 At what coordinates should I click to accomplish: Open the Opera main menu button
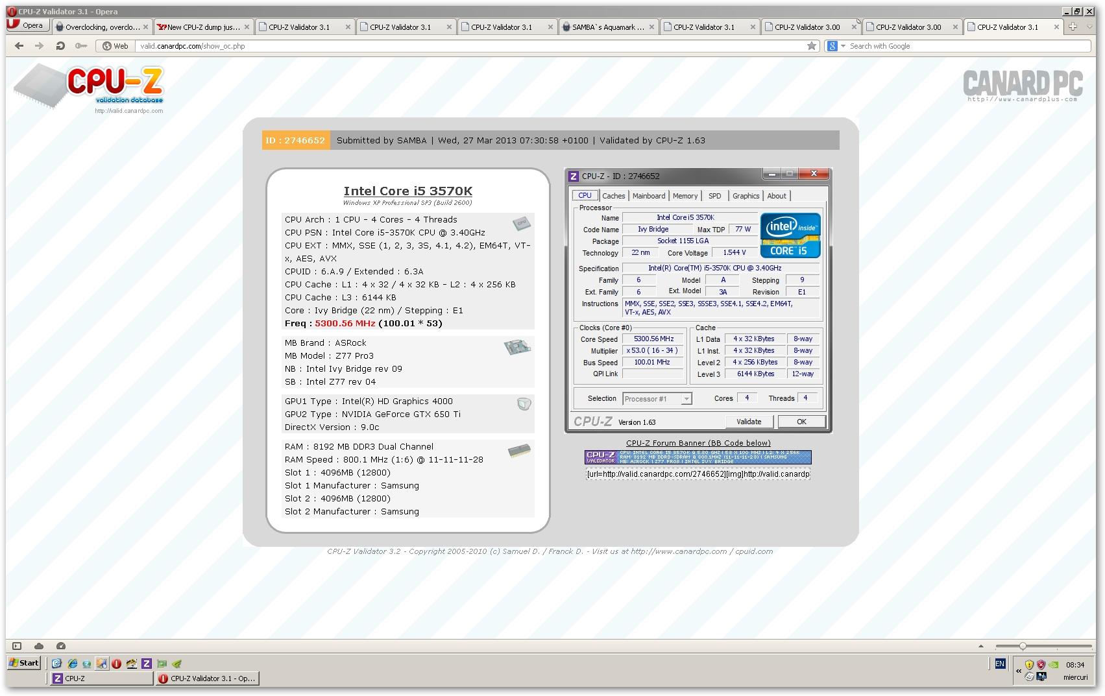[27, 26]
